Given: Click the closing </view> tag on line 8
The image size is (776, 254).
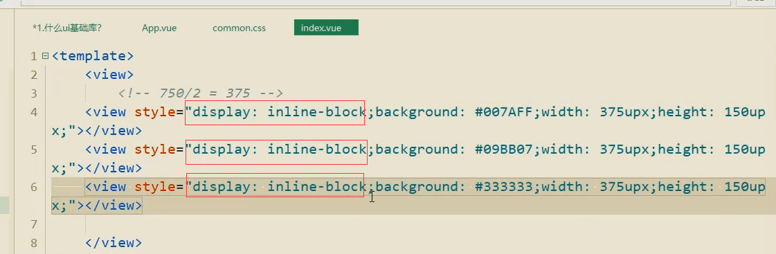Looking at the screenshot, I should 114,243.
